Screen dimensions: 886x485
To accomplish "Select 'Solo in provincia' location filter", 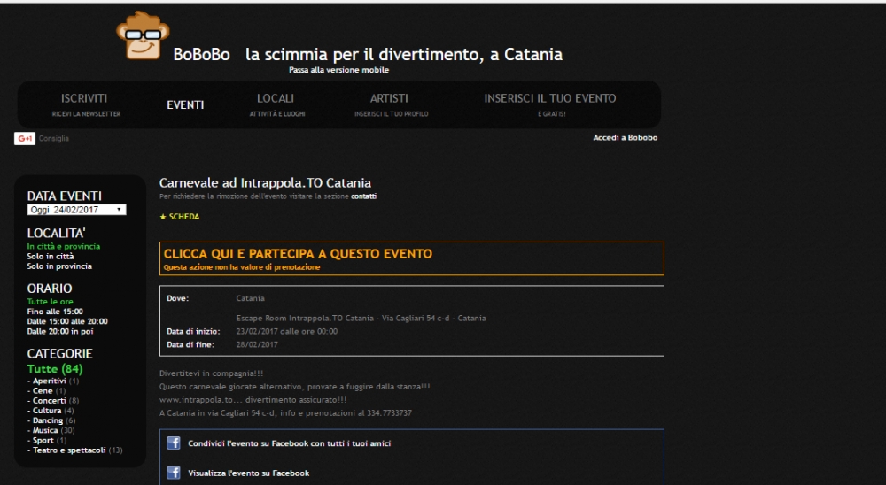I will [59, 266].
